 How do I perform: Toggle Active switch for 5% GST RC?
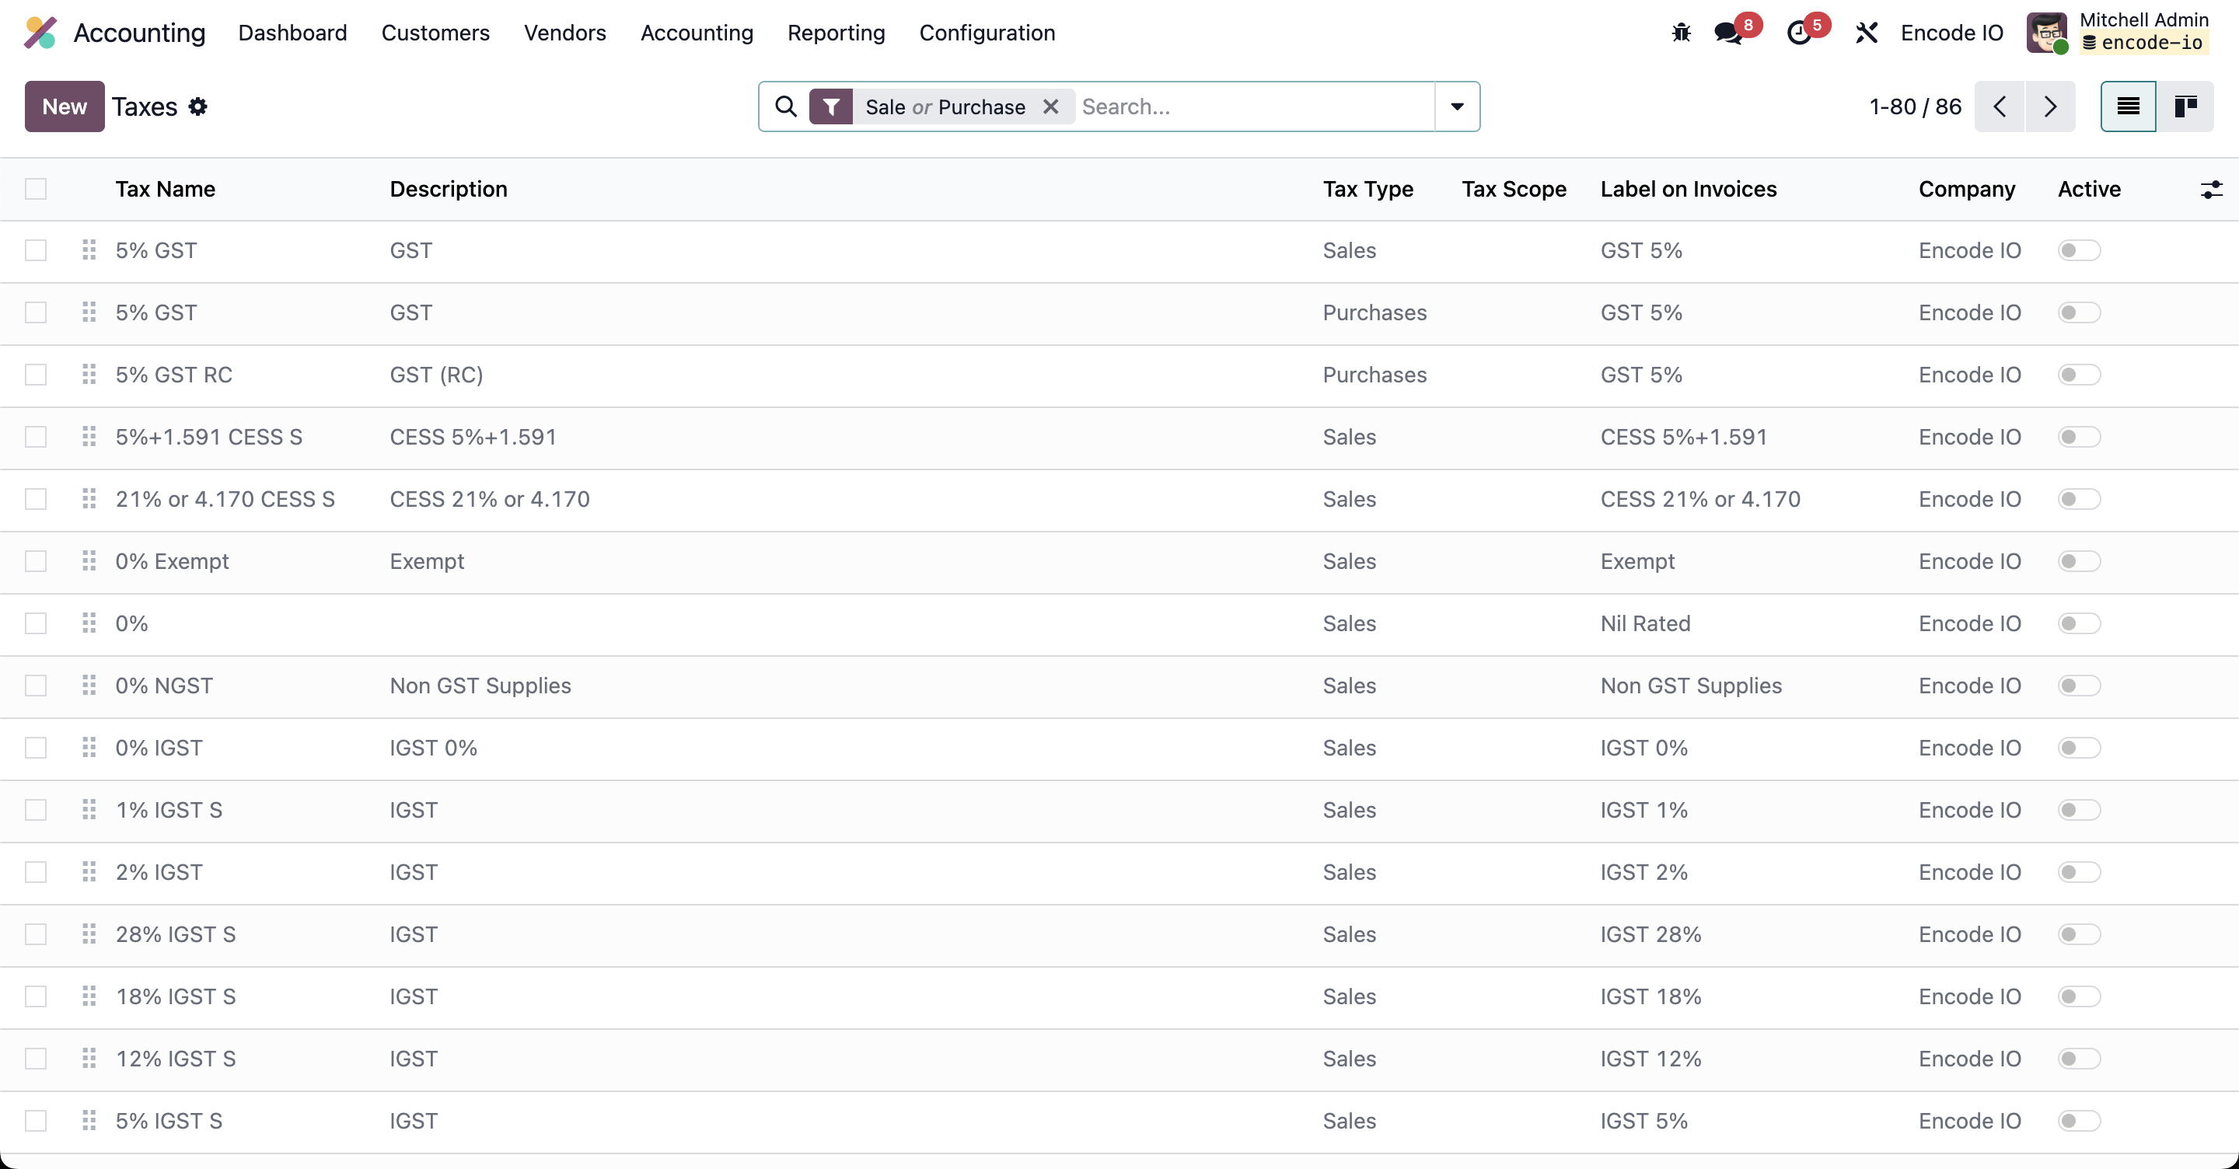pyautogui.click(x=2078, y=375)
